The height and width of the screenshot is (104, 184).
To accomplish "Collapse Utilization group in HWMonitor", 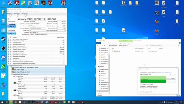I will pyautogui.click(x=13, y=90).
